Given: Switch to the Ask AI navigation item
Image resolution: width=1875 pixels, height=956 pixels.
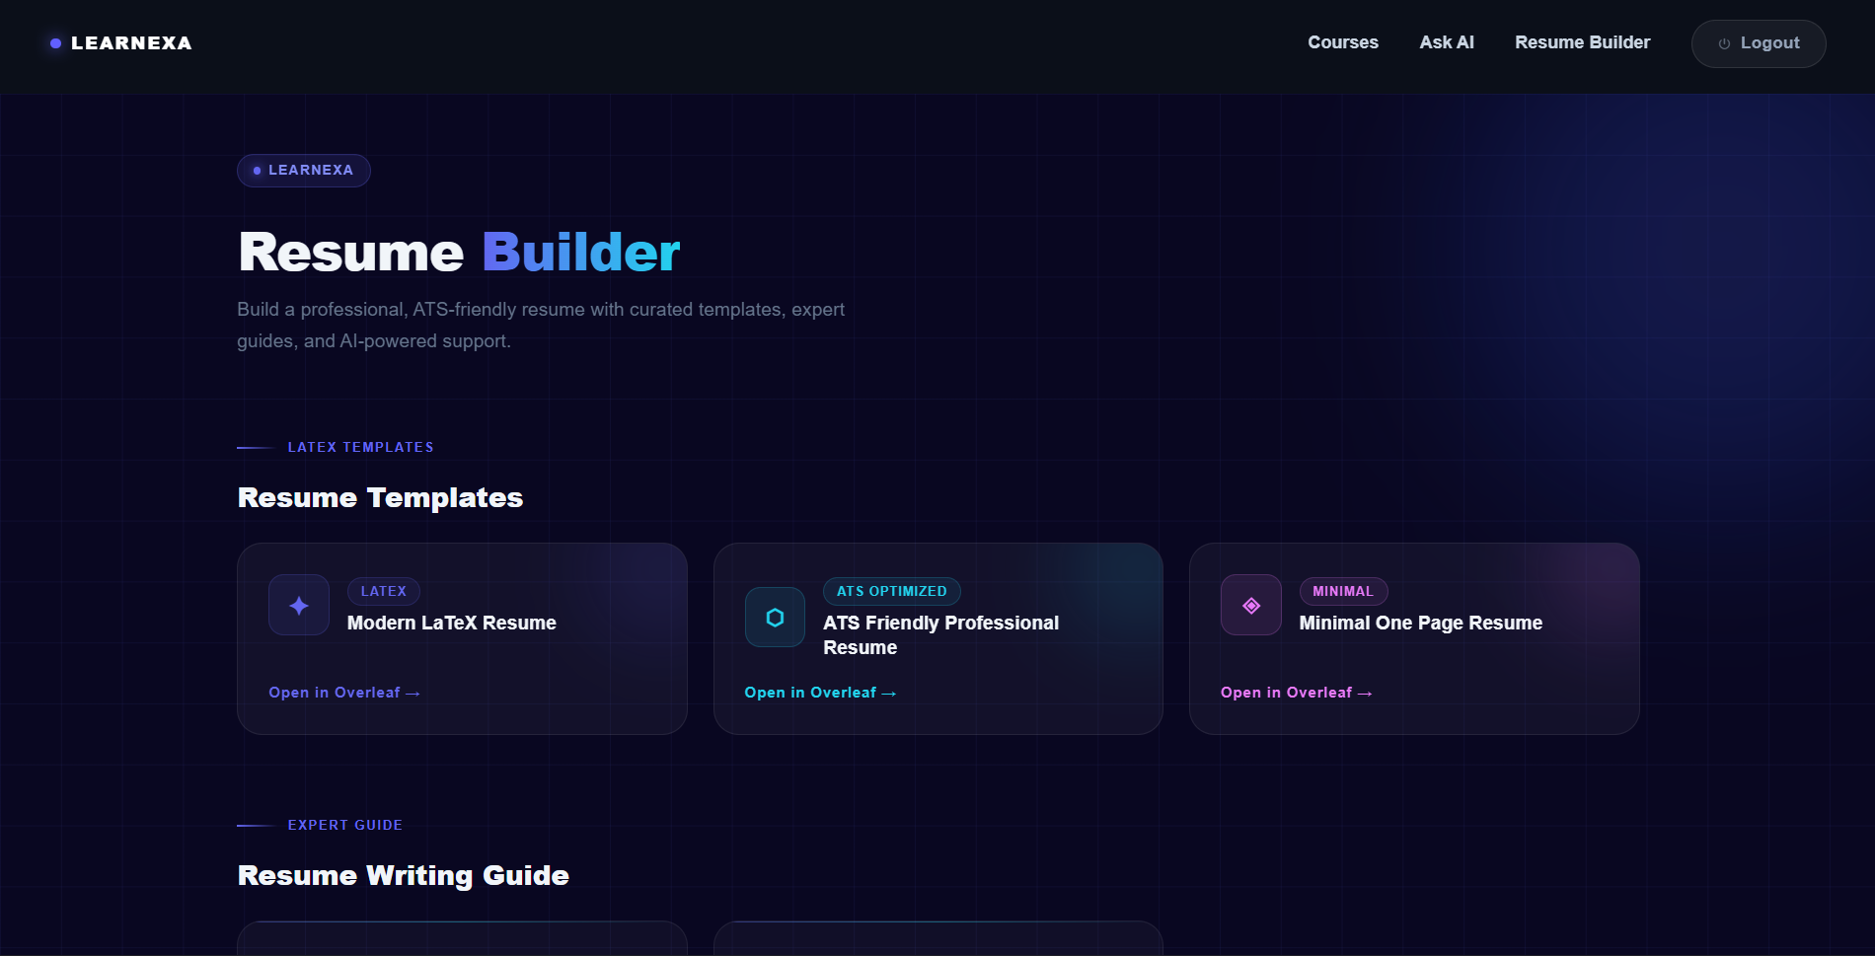Looking at the screenshot, I should pyautogui.click(x=1447, y=42).
